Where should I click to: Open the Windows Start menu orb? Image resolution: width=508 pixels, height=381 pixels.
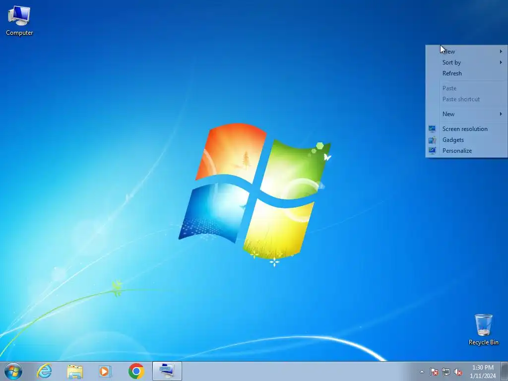tap(13, 371)
